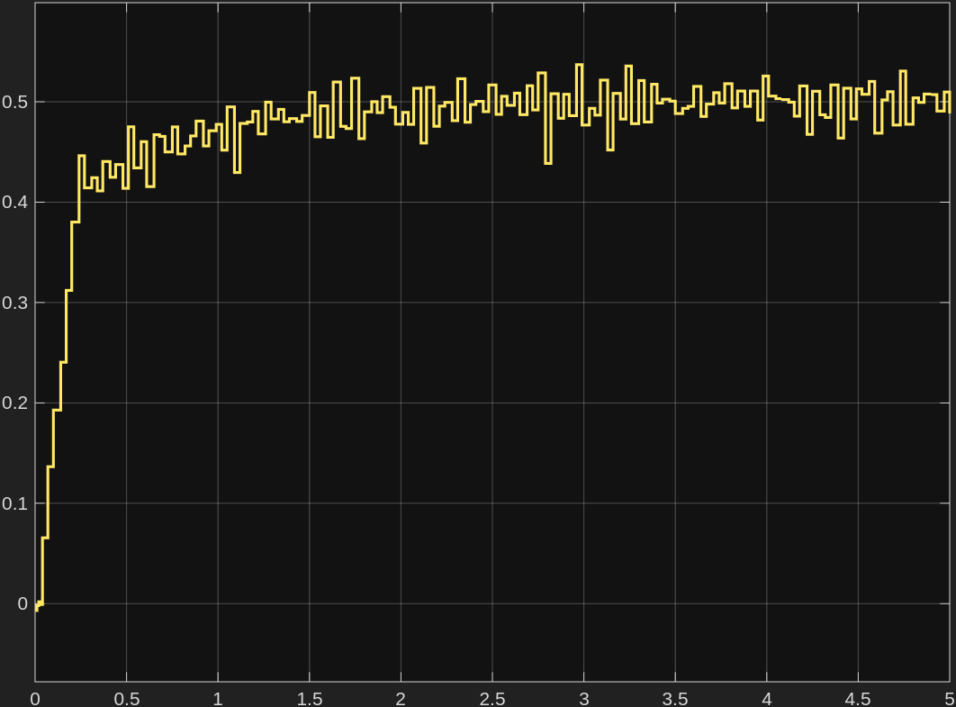The image size is (956, 707).
Task: Click the x-axis tick label 4.5
Action: pos(857,698)
